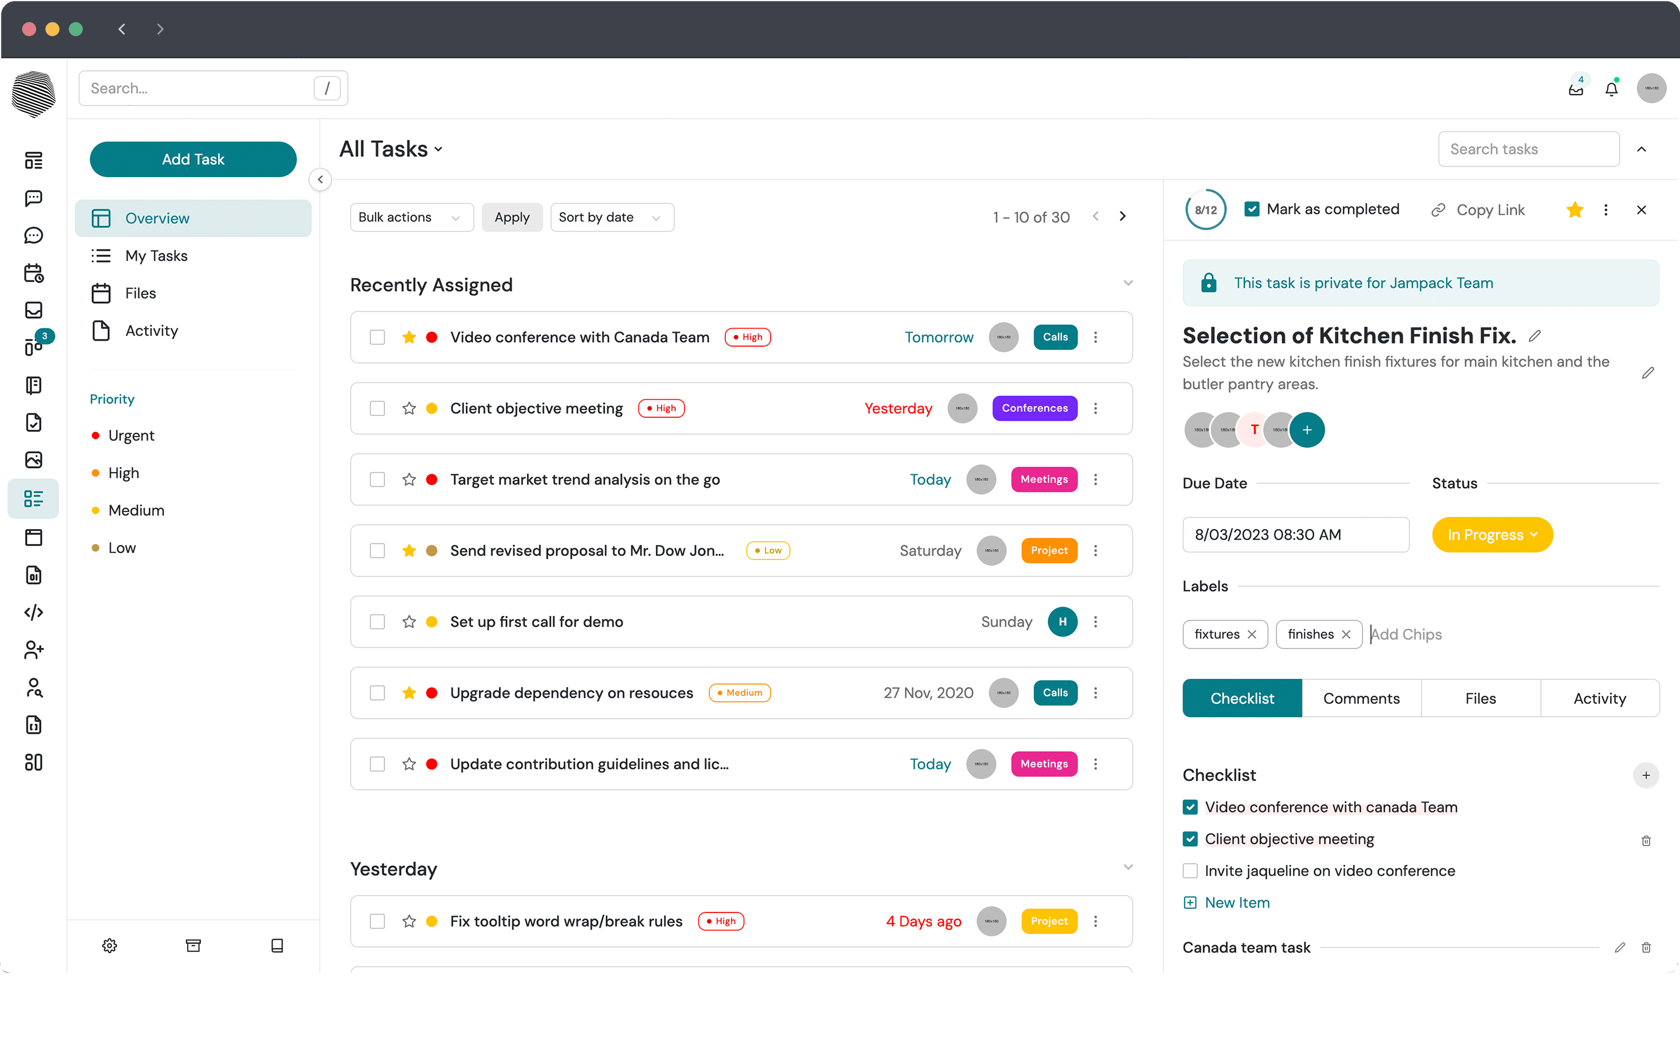Switch to the Activity tab in task detail
The height and width of the screenshot is (1050, 1680).
pos(1600,698)
